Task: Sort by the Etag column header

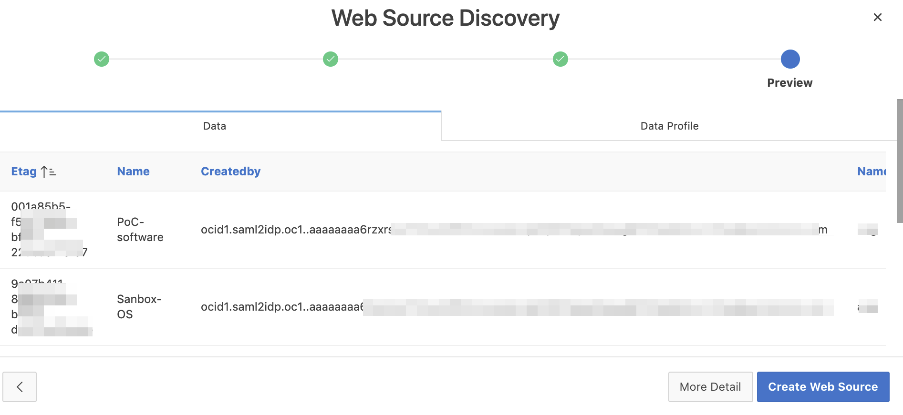Action: pos(24,172)
